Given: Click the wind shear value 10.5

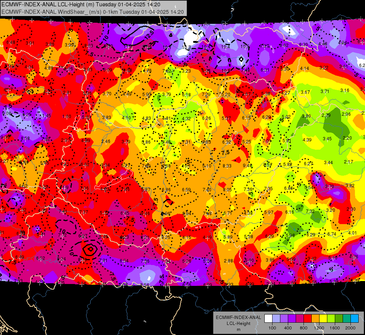Looking at the screenshot, I should [245, 46].
